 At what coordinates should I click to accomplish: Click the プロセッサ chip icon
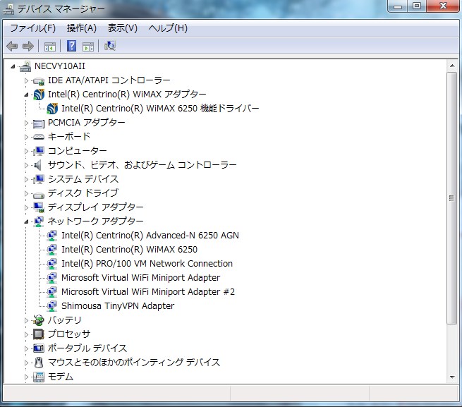coord(38,334)
